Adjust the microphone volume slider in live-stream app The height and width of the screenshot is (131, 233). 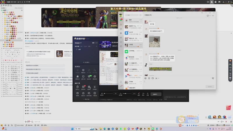click(108, 93)
